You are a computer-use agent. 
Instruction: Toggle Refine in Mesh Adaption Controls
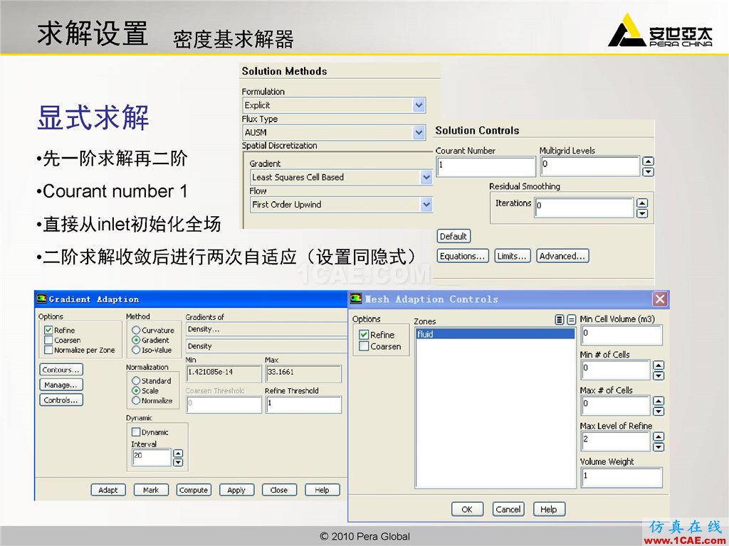tap(364, 334)
